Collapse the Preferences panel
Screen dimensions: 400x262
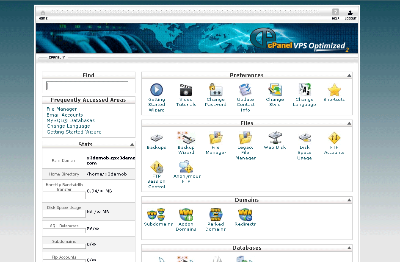349,75
